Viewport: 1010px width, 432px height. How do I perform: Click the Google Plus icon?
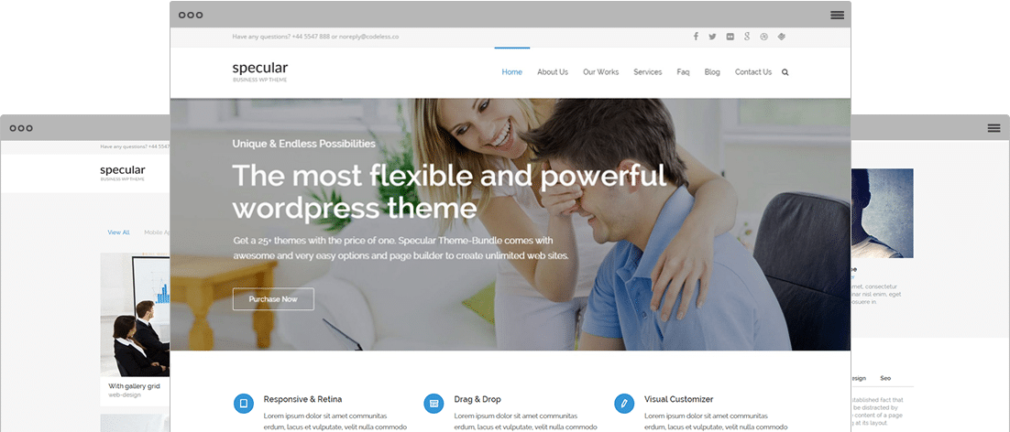click(x=747, y=37)
